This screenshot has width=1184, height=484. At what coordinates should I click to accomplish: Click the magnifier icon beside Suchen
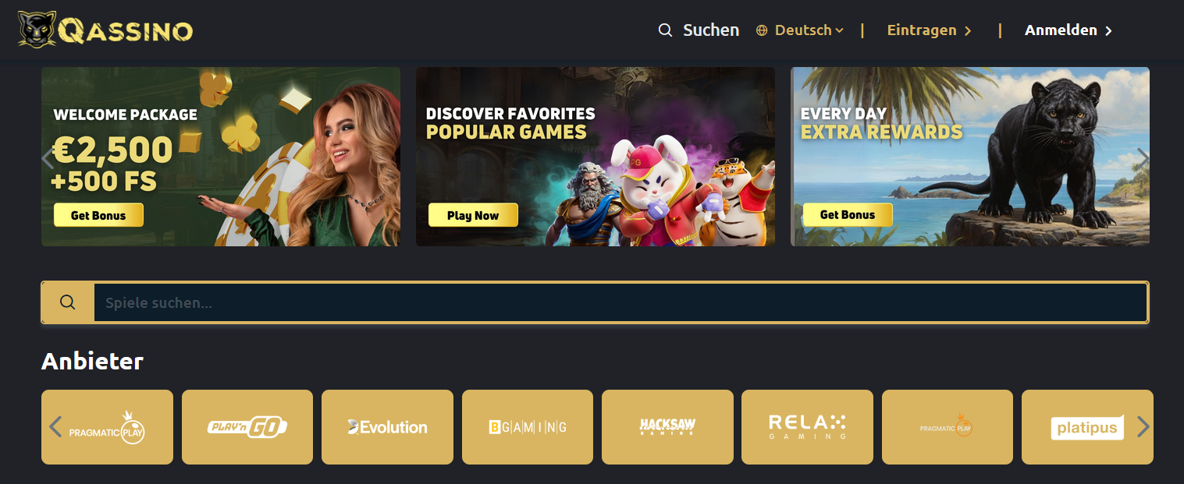(x=665, y=30)
